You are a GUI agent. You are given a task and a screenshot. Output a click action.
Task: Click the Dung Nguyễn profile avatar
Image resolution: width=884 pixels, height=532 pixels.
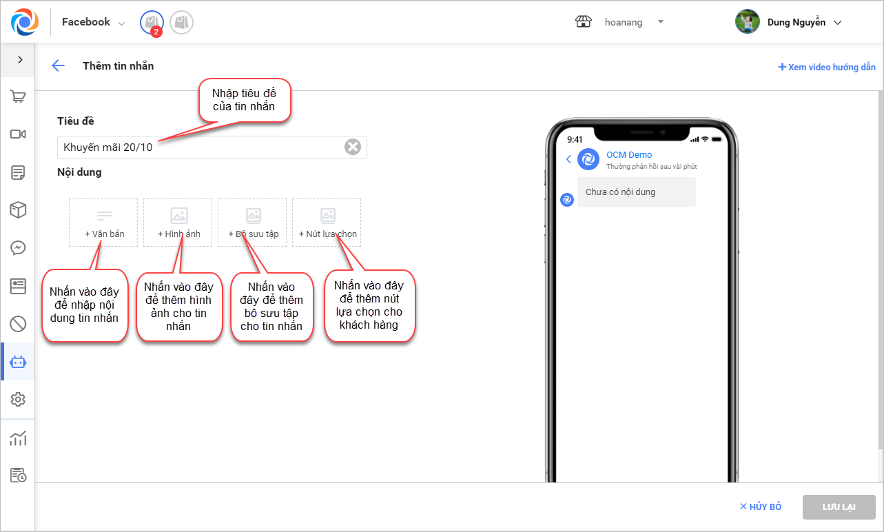[748, 22]
